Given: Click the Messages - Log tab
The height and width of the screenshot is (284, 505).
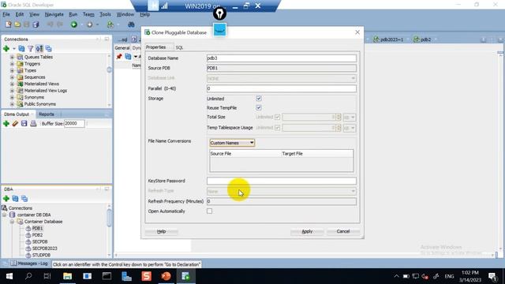Looking at the screenshot, I should click(29, 263).
